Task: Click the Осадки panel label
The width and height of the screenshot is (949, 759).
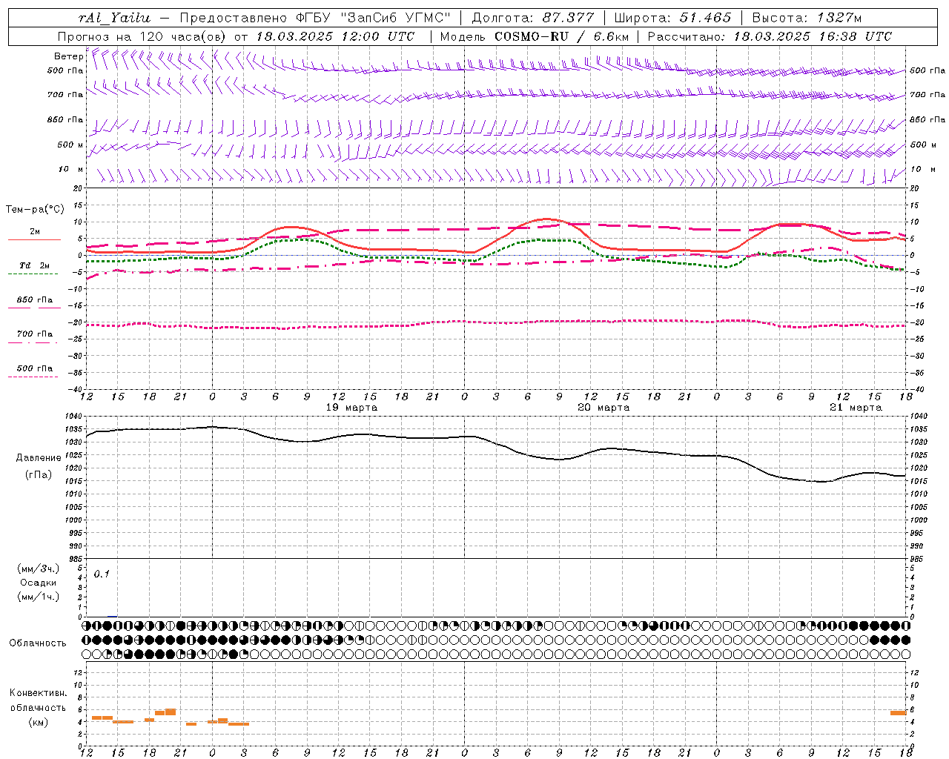Action: [x=39, y=583]
